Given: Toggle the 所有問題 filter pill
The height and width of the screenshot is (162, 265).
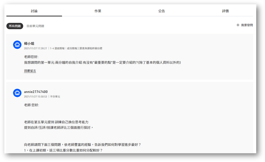Looking at the screenshot, I should (15, 26).
